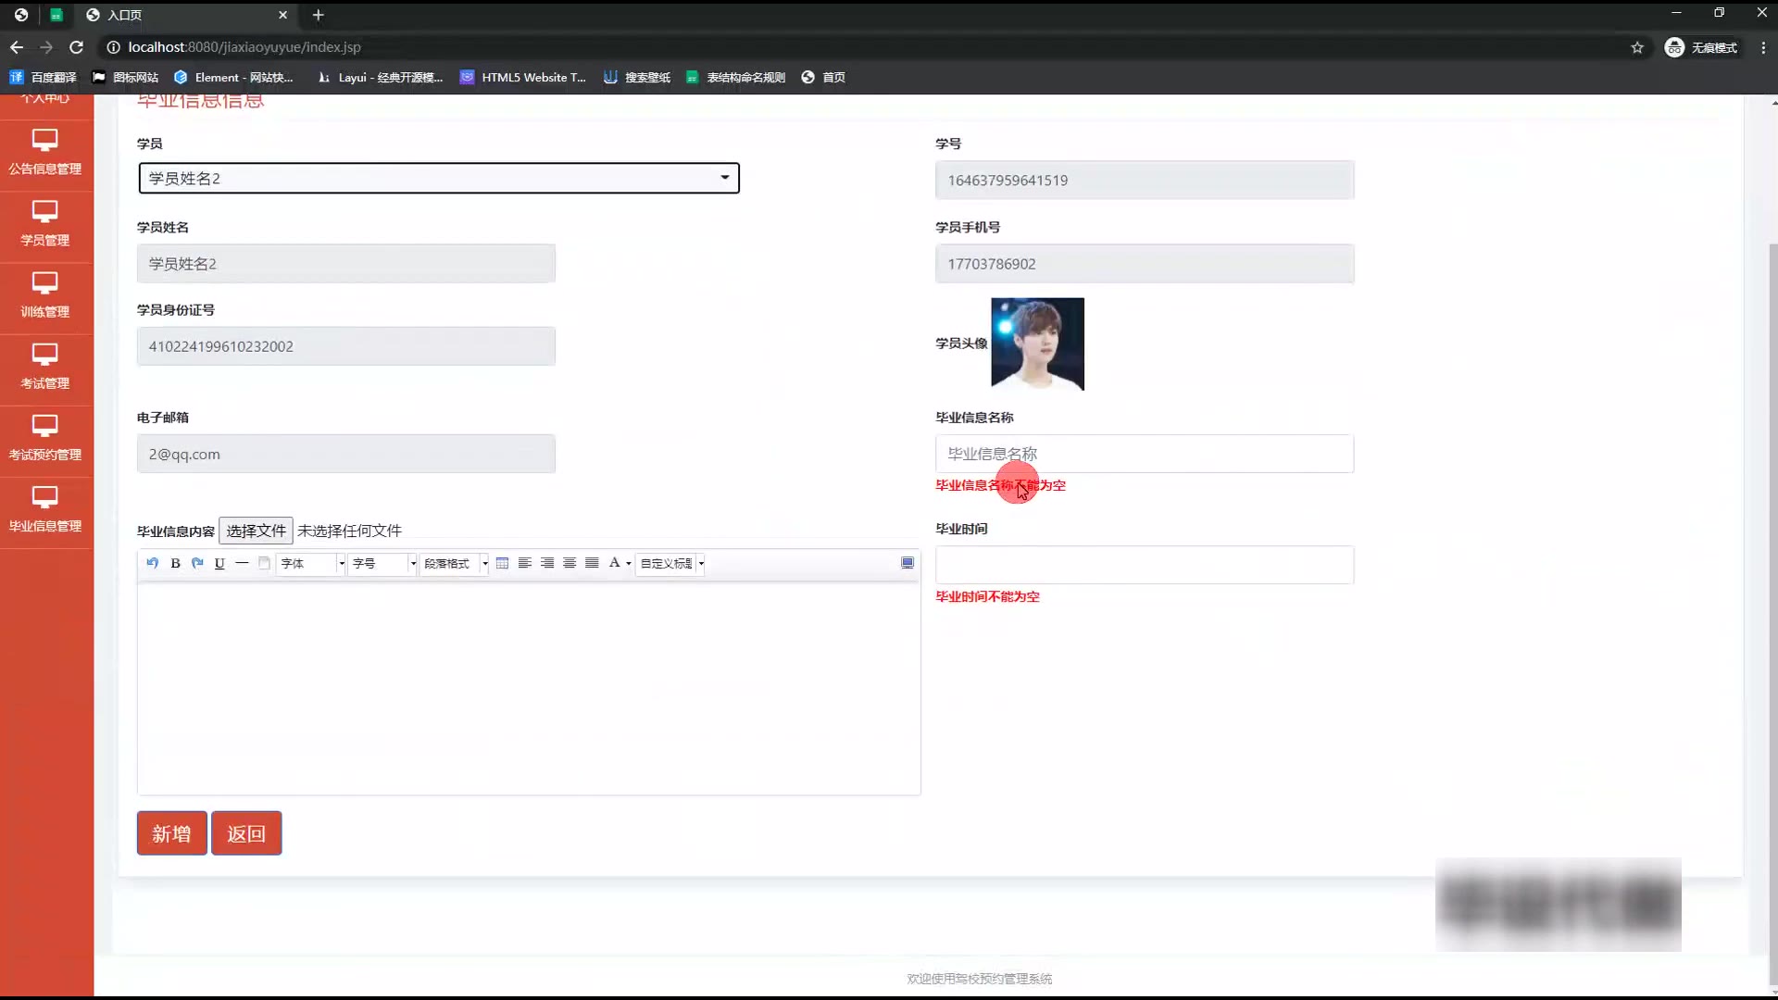Insert a horizontal line in the editor
Screen dimensions: 1778x1000
click(x=242, y=563)
